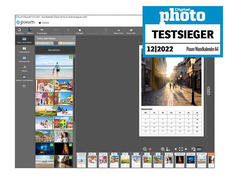
Task: Click the zoom slider orange handle
Action: [150, 149]
